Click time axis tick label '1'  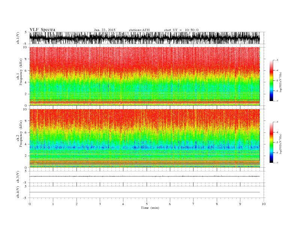pyautogui.click(x=53, y=204)
